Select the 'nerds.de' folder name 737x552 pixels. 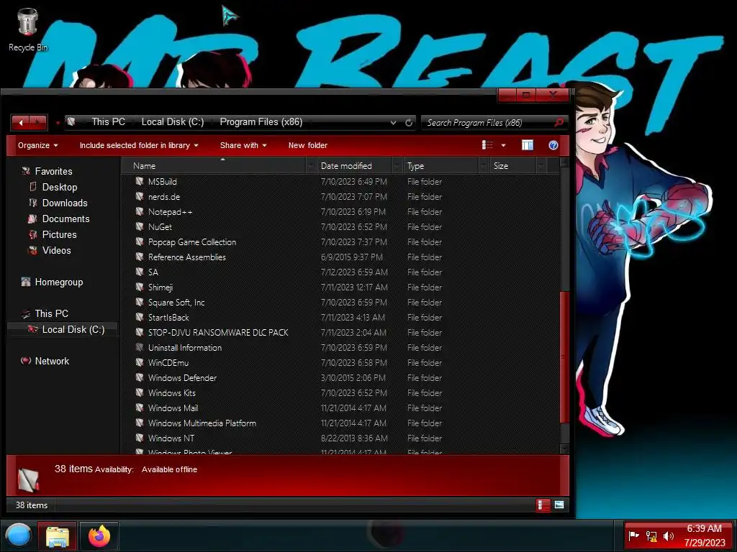click(x=164, y=197)
